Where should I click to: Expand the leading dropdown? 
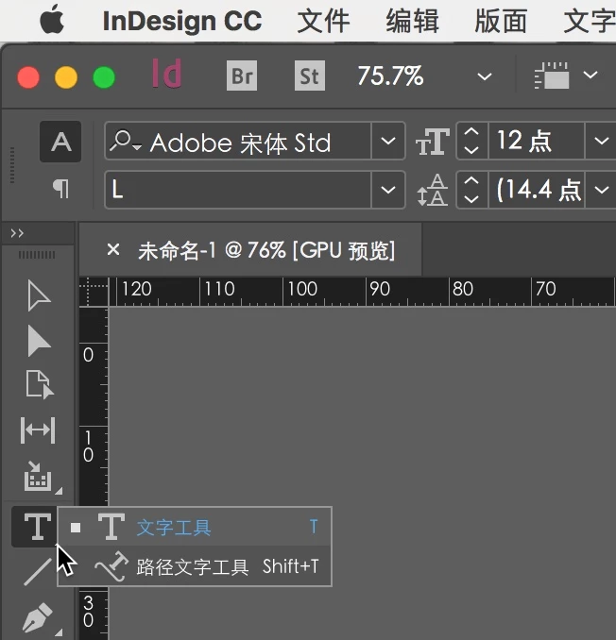point(601,190)
